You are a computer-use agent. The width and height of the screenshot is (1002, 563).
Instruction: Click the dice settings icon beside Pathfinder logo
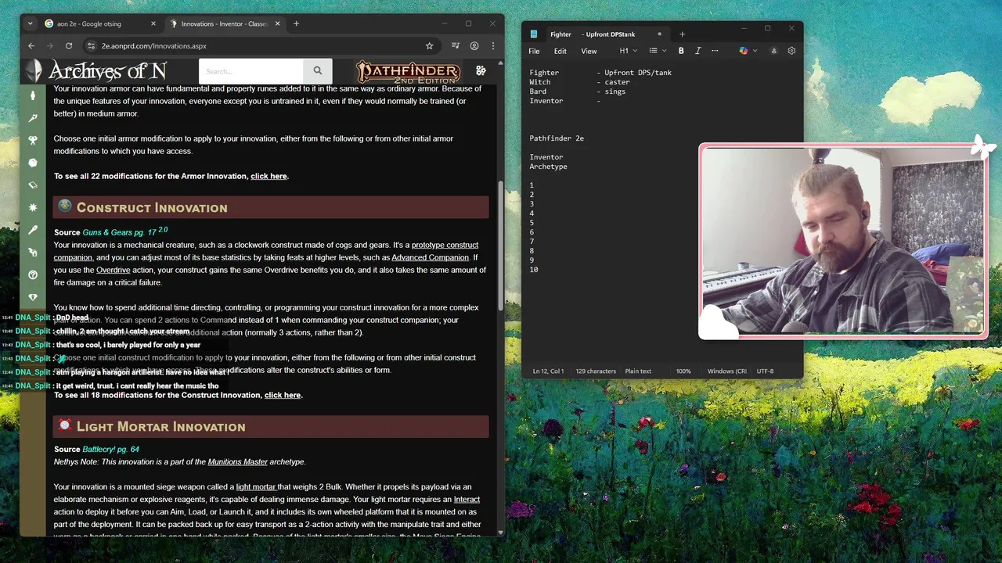click(x=481, y=71)
